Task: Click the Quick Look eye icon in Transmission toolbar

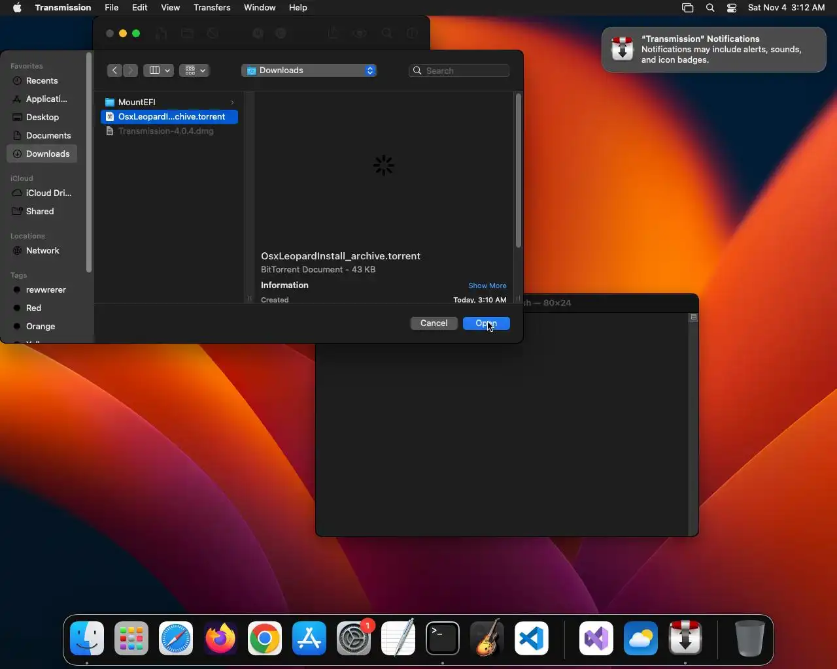Action: tap(360, 33)
